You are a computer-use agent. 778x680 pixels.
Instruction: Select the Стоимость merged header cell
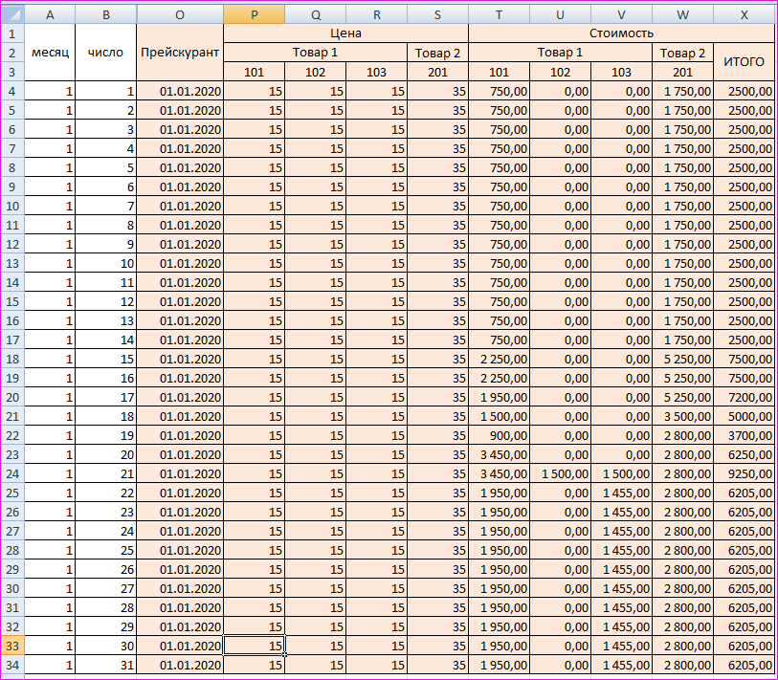coord(621,33)
